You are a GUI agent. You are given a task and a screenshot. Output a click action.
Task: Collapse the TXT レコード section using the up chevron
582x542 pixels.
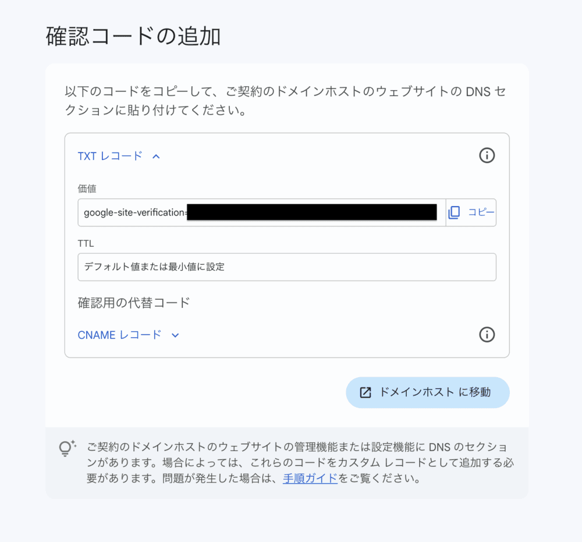point(155,156)
